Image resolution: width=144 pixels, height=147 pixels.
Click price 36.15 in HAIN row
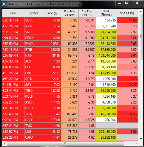[52, 56]
